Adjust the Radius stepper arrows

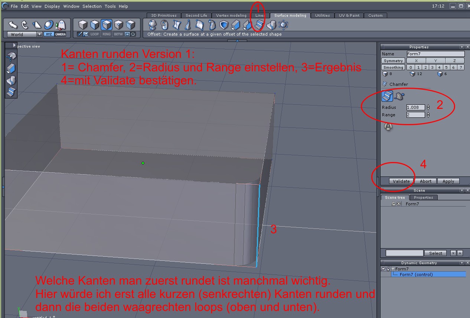tap(428, 107)
